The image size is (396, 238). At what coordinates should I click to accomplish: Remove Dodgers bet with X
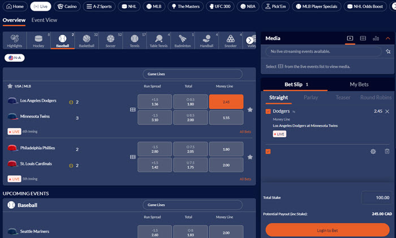(x=387, y=111)
